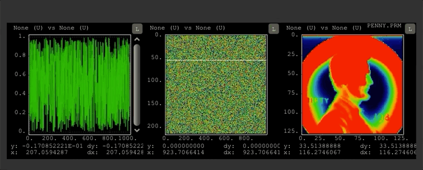
Task: Click the green waveform line plot area
Action: (x=80, y=85)
